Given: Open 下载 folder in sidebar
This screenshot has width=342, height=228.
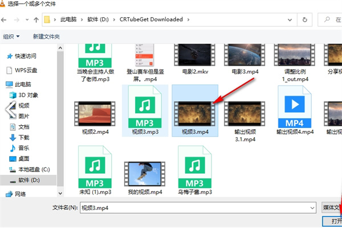Looking at the screenshot, I should [19, 138].
